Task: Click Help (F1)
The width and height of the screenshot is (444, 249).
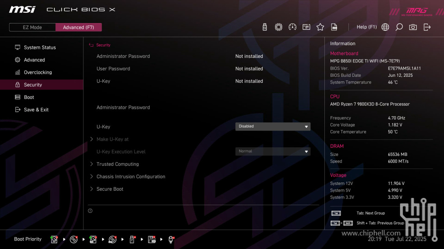Action: pos(367,27)
